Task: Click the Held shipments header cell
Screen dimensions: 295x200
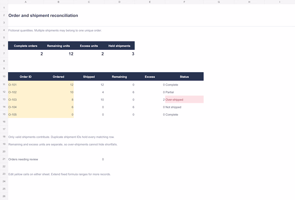Action: [119, 46]
